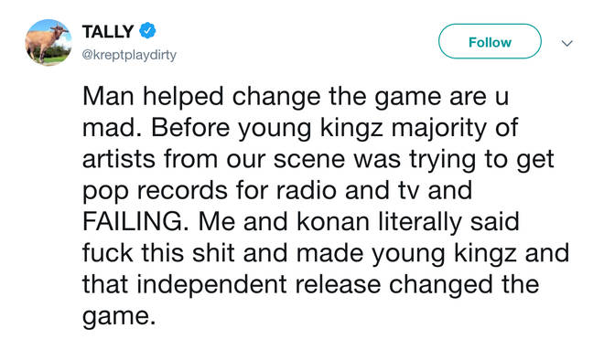Image resolution: width=604 pixels, height=339 pixels.
Task: Click the word 'artists' in the tweet
Action: click(x=119, y=159)
